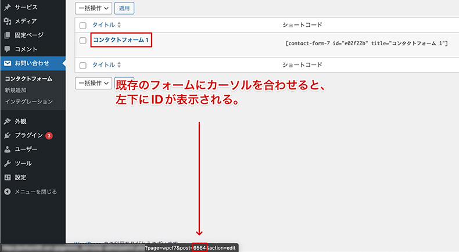Image resolution: width=459 pixels, height=252 pixels.
Task: Click the pages icon beside 固定ページ
Action: [8, 35]
